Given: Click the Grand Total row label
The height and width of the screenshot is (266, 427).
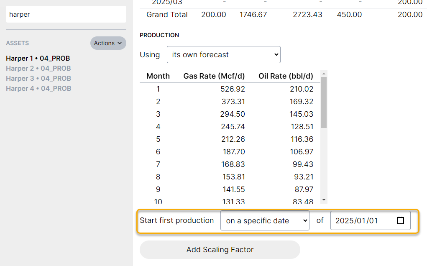Looking at the screenshot, I should [167, 15].
